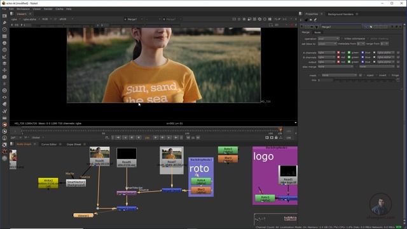Image resolution: width=407 pixels, height=229 pixels.
Task: Open the viewer A input Merge7 dropdown
Action: pyautogui.click(x=134, y=19)
